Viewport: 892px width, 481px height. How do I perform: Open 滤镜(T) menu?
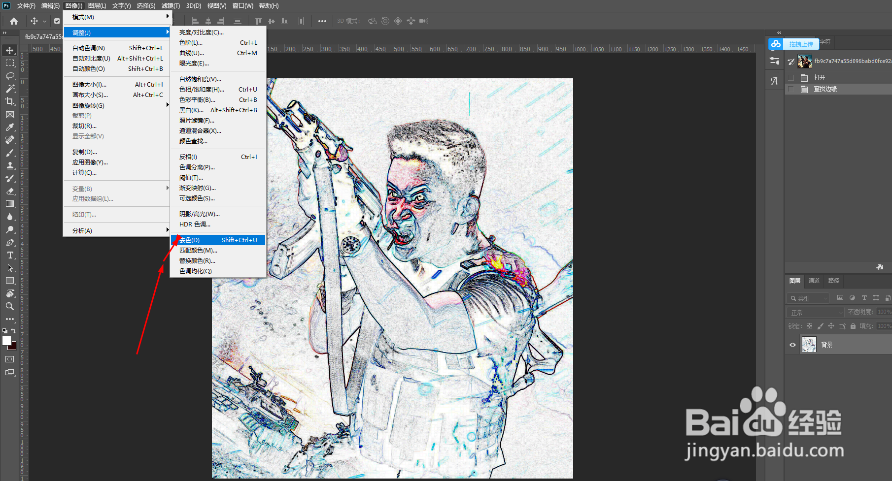171,6
